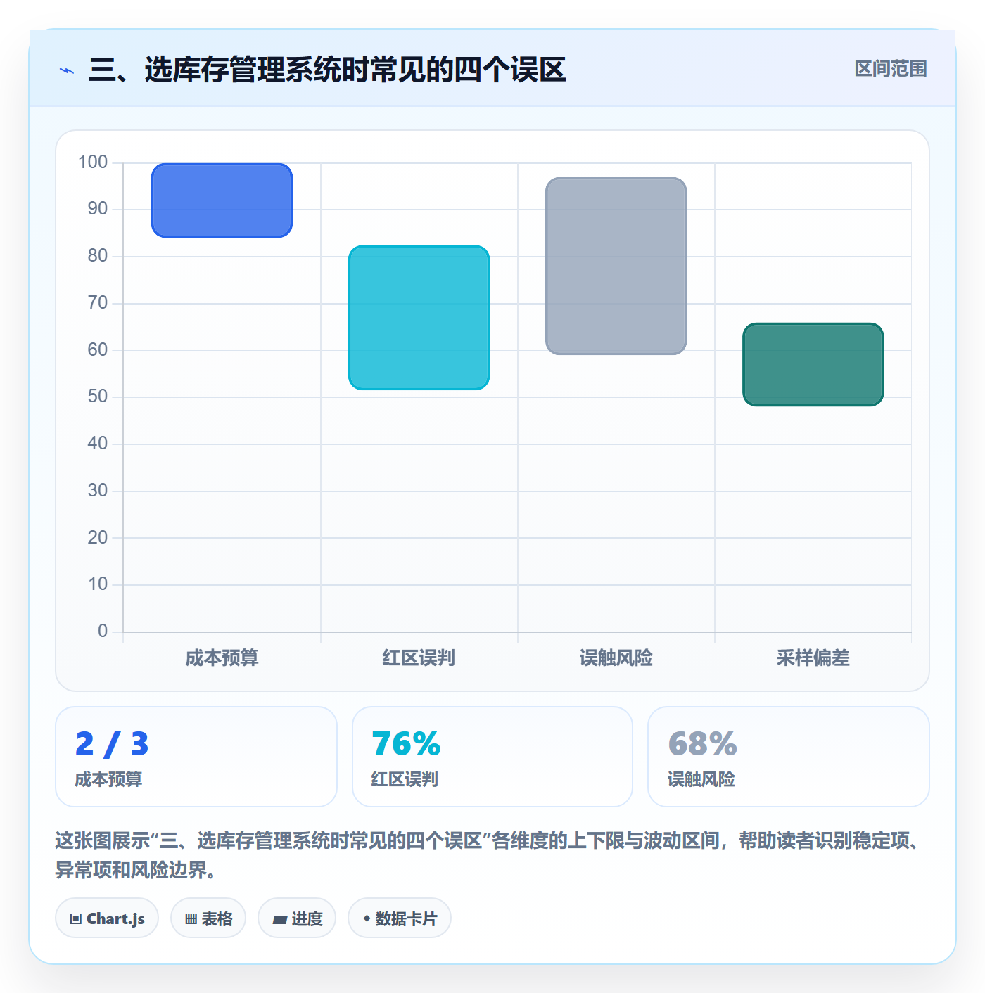Click the 76% figure
This screenshot has width=985, height=993.
click(x=406, y=744)
